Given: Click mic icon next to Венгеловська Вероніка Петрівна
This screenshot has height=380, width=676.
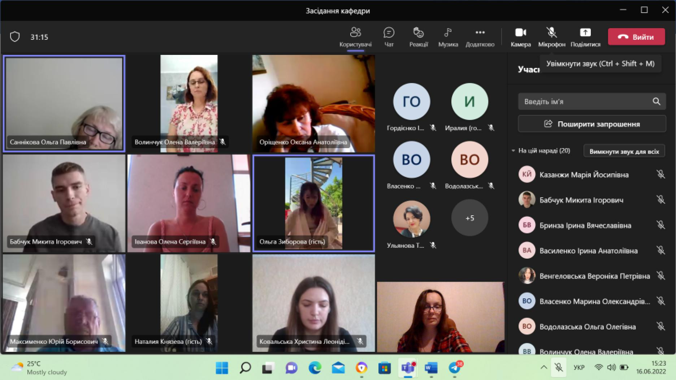Looking at the screenshot, I should tap(660, 276).
